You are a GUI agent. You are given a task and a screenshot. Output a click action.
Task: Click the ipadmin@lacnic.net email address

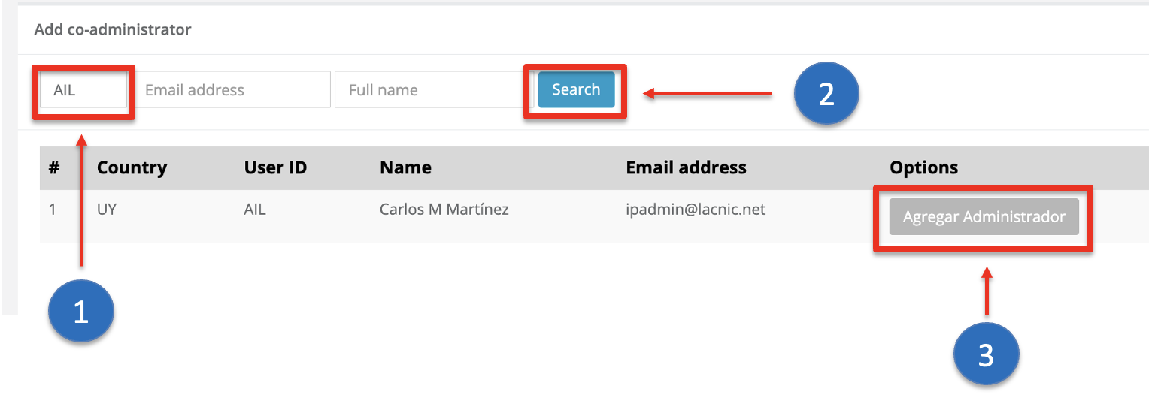(696, 210)
